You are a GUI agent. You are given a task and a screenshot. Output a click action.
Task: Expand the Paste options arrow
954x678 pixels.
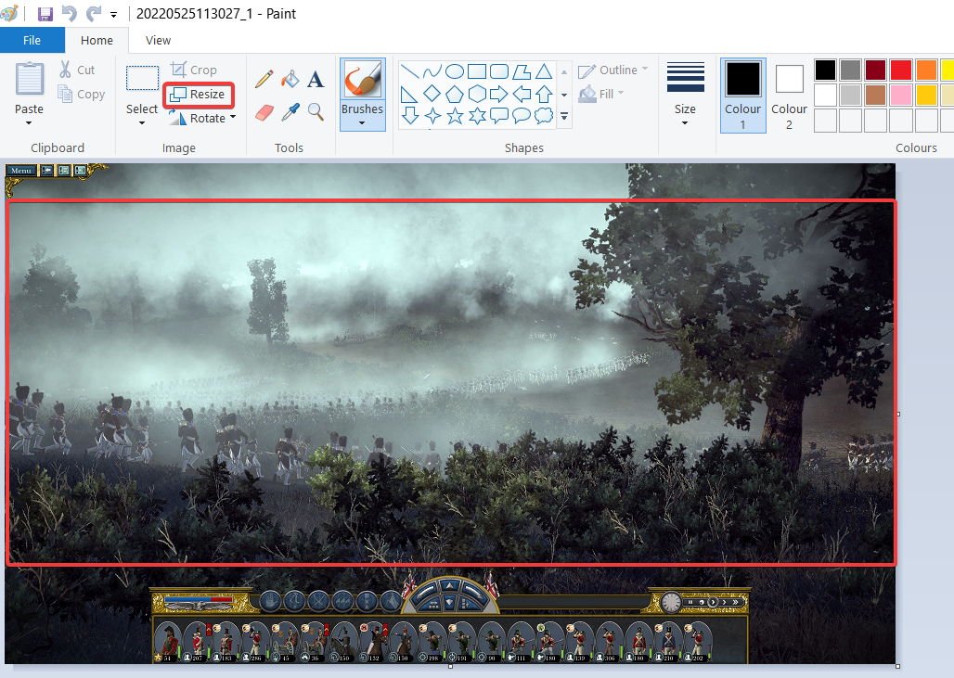click(x=29, y=122)
